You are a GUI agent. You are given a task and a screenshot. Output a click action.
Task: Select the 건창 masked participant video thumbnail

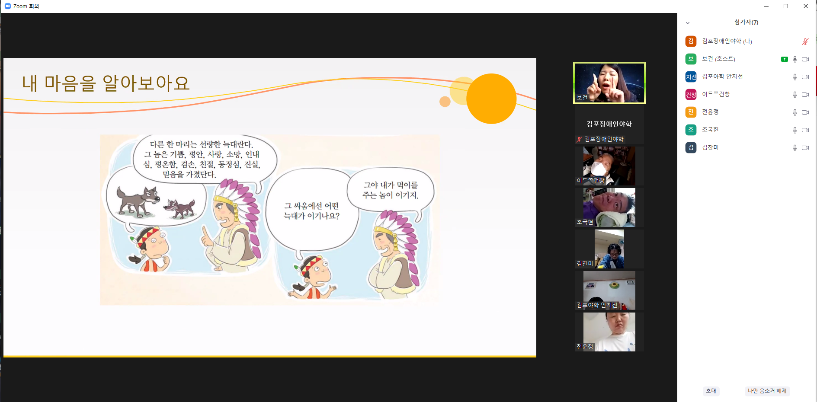pyautogui.click(x=609, y=166)
